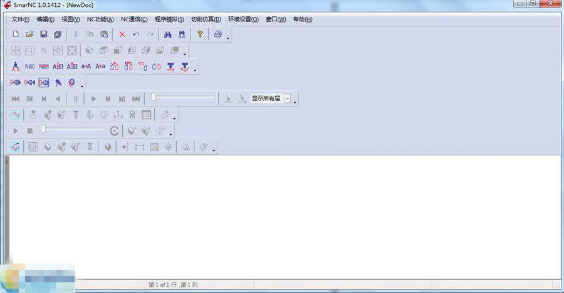Image resolution: width=564 pixels, height=293 pixels.
Task: Click the pan crosshair icon in view toolbar
Action: (x=16, y=50)
